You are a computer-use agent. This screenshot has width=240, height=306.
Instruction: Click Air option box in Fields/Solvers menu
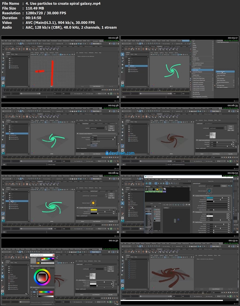(x=213, y=42)
